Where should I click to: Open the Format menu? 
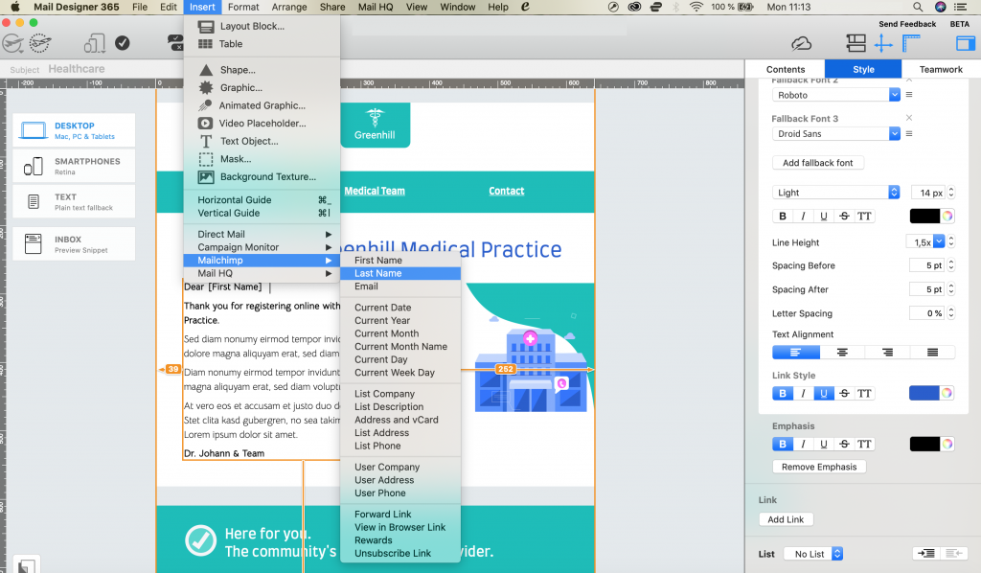click(x=243, y=7)
